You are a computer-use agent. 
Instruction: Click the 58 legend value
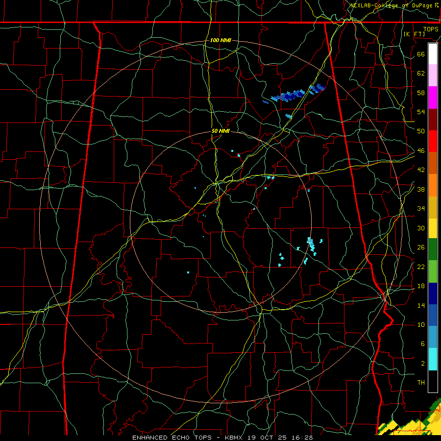pyautogui.click(x=421, y=93)
